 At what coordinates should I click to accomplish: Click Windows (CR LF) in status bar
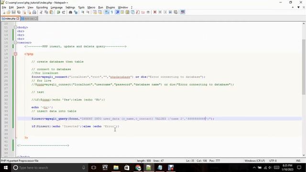(254, 161)
